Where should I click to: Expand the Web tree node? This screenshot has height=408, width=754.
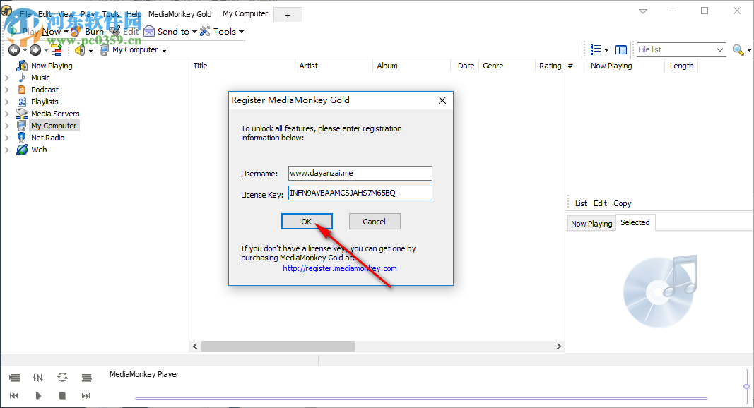pos(7,150)
